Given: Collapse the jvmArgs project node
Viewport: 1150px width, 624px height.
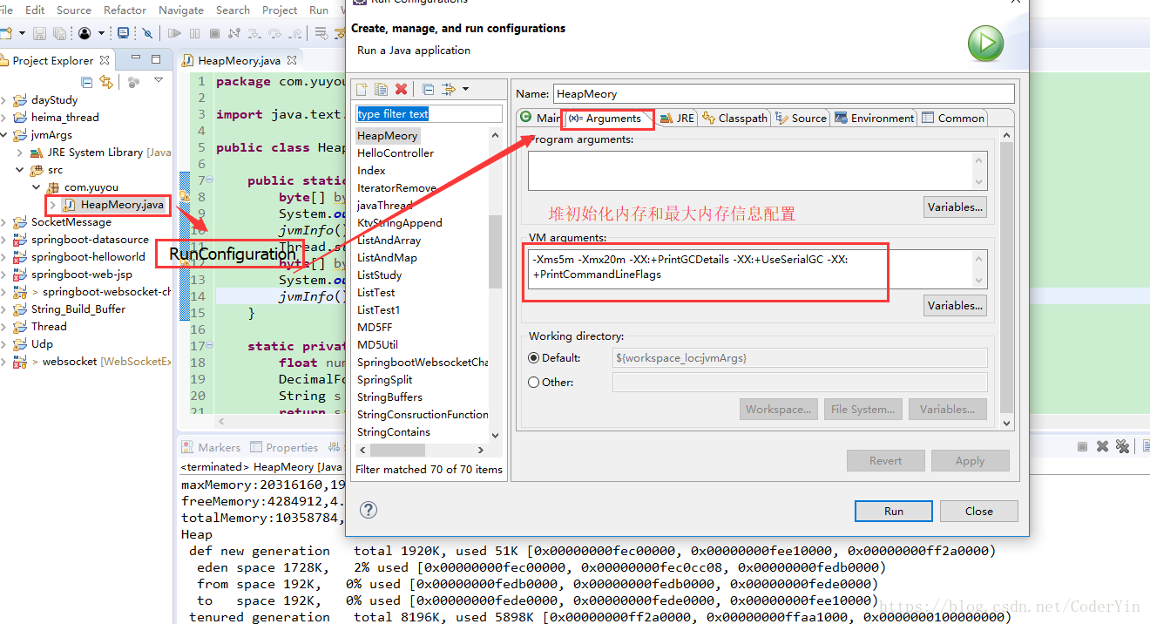Looking at the screenshot, I should click(x=4, y=135).
